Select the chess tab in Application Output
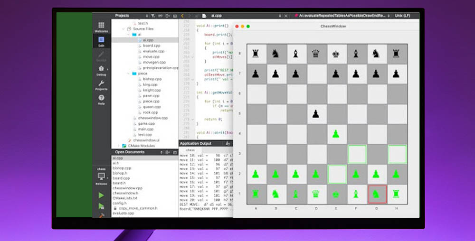The height and width of the screenshot is (241, 475). point(190,150)
